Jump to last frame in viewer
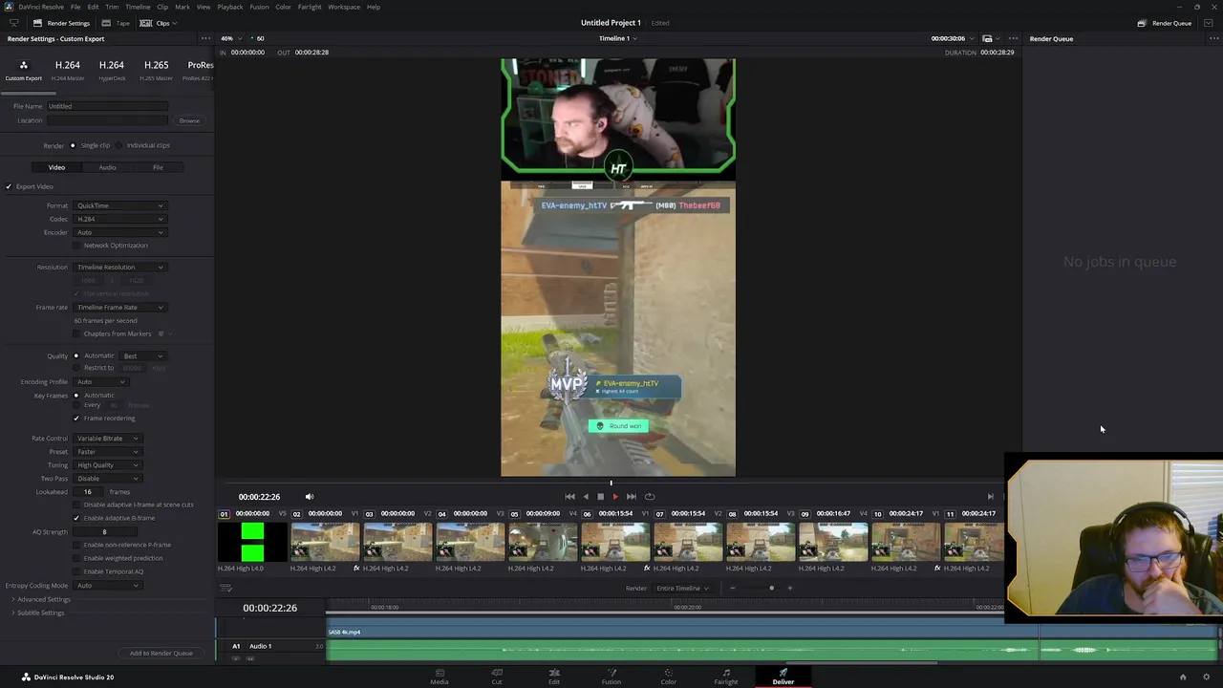Image resolution: width=1223 pixels, height=688 pixels. 631,497
